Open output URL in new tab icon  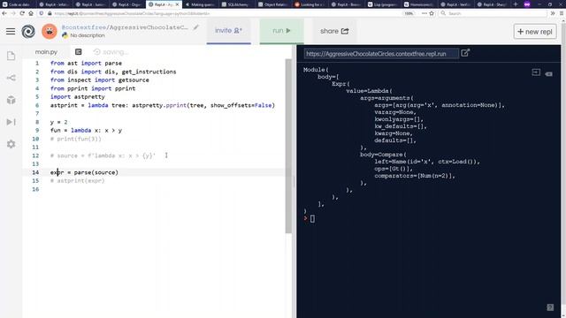point(465,53)
